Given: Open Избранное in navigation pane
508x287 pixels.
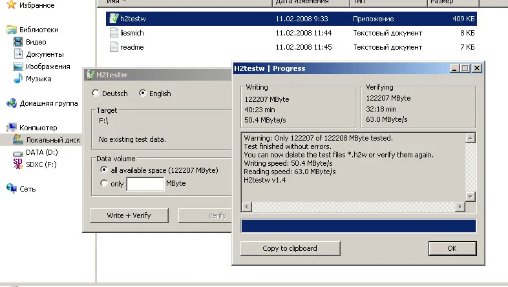Looking at the screenshot, I should coord(37,5).
